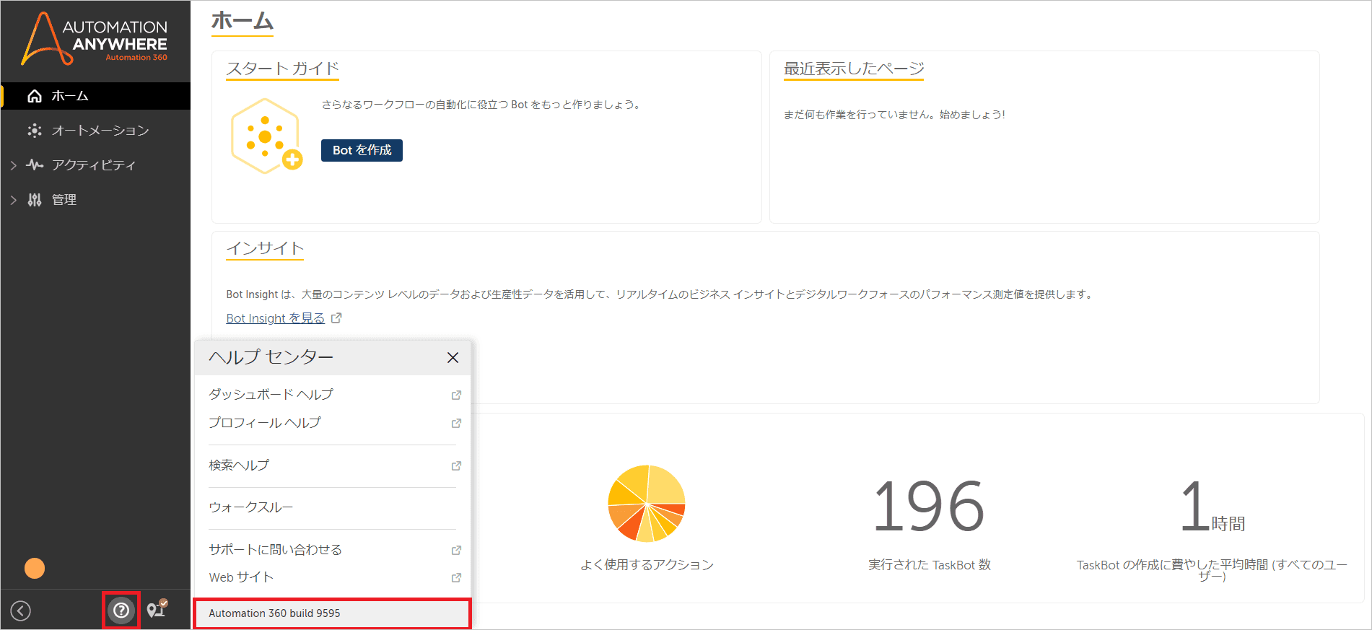Screen dimensions: 1372x630
Task: Click the 196 TaskBot count
Action: point(929,507)
